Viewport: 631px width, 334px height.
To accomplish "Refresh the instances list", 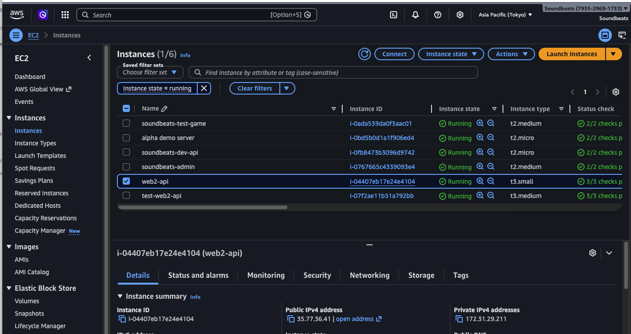I will 365,54.
